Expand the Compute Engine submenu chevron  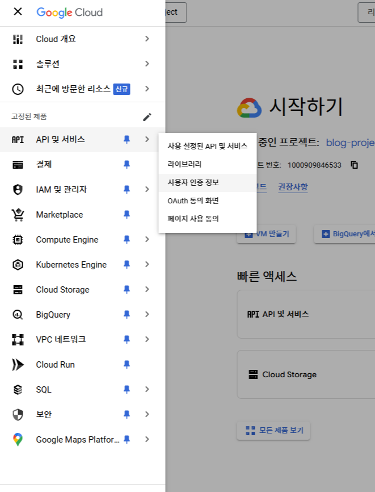click(x=147, y=239)
